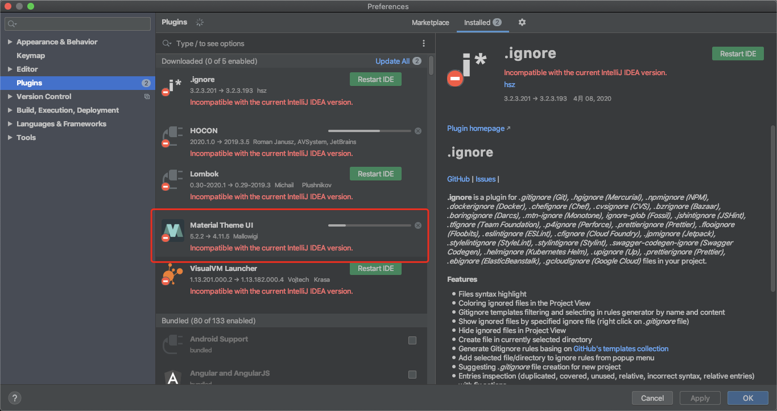
Task: Open the GitHub link in description
Action: click(458, 179)
